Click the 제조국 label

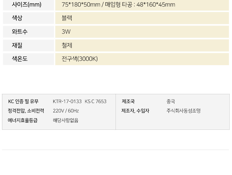tap(128, 101)
